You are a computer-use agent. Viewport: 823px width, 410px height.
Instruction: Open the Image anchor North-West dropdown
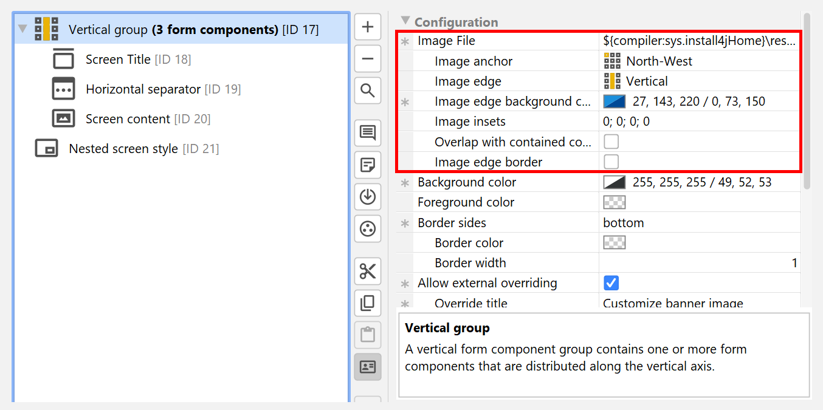click(x=699, y=61)
